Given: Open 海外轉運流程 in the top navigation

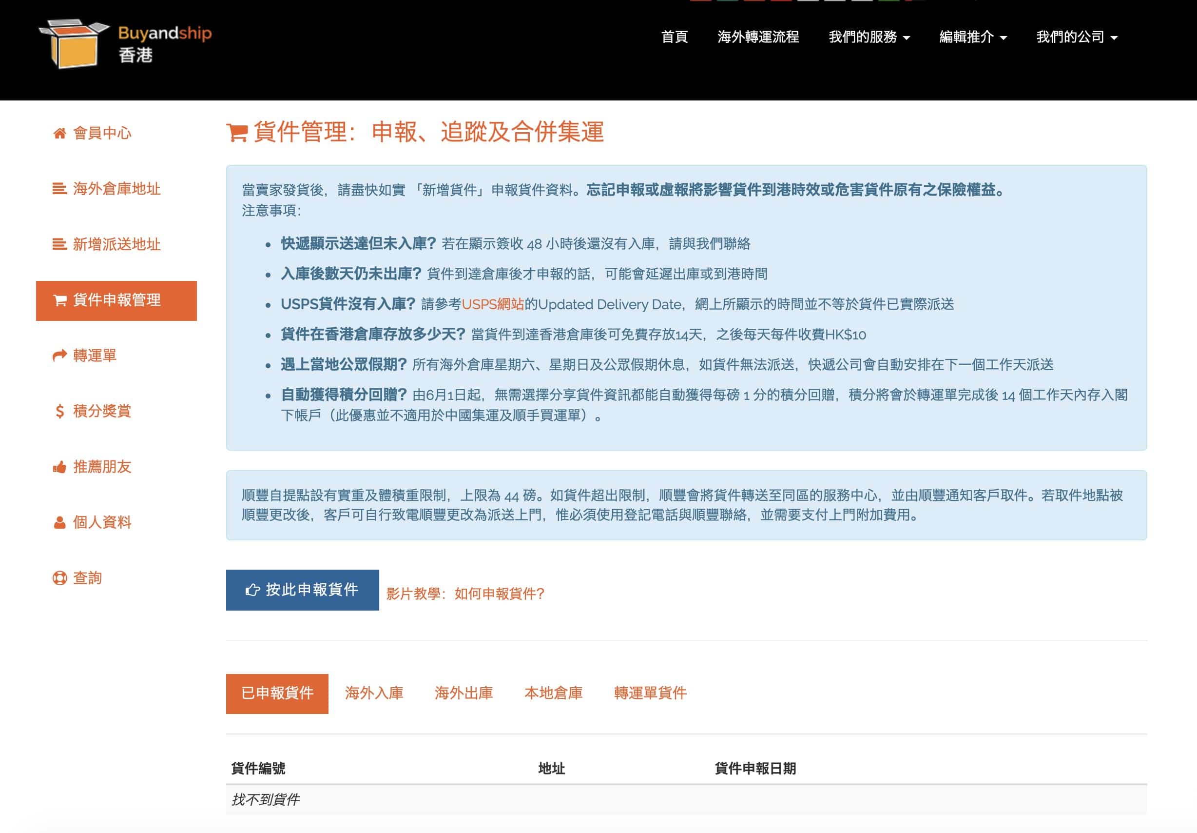Looking at the screenshot, I should (757, 37).
